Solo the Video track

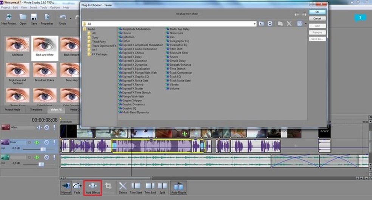(x=54, y=127)
